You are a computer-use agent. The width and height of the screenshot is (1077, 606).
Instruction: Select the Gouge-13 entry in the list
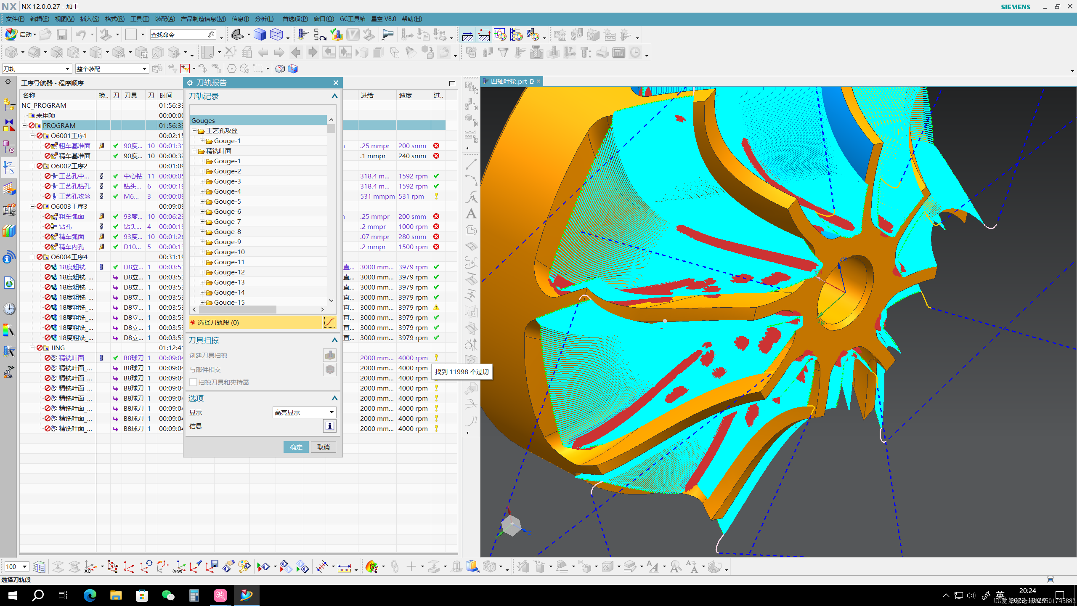click(229, 282)
